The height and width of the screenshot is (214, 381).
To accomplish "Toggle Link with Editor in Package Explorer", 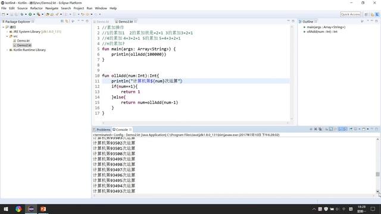I will (67, 21).
